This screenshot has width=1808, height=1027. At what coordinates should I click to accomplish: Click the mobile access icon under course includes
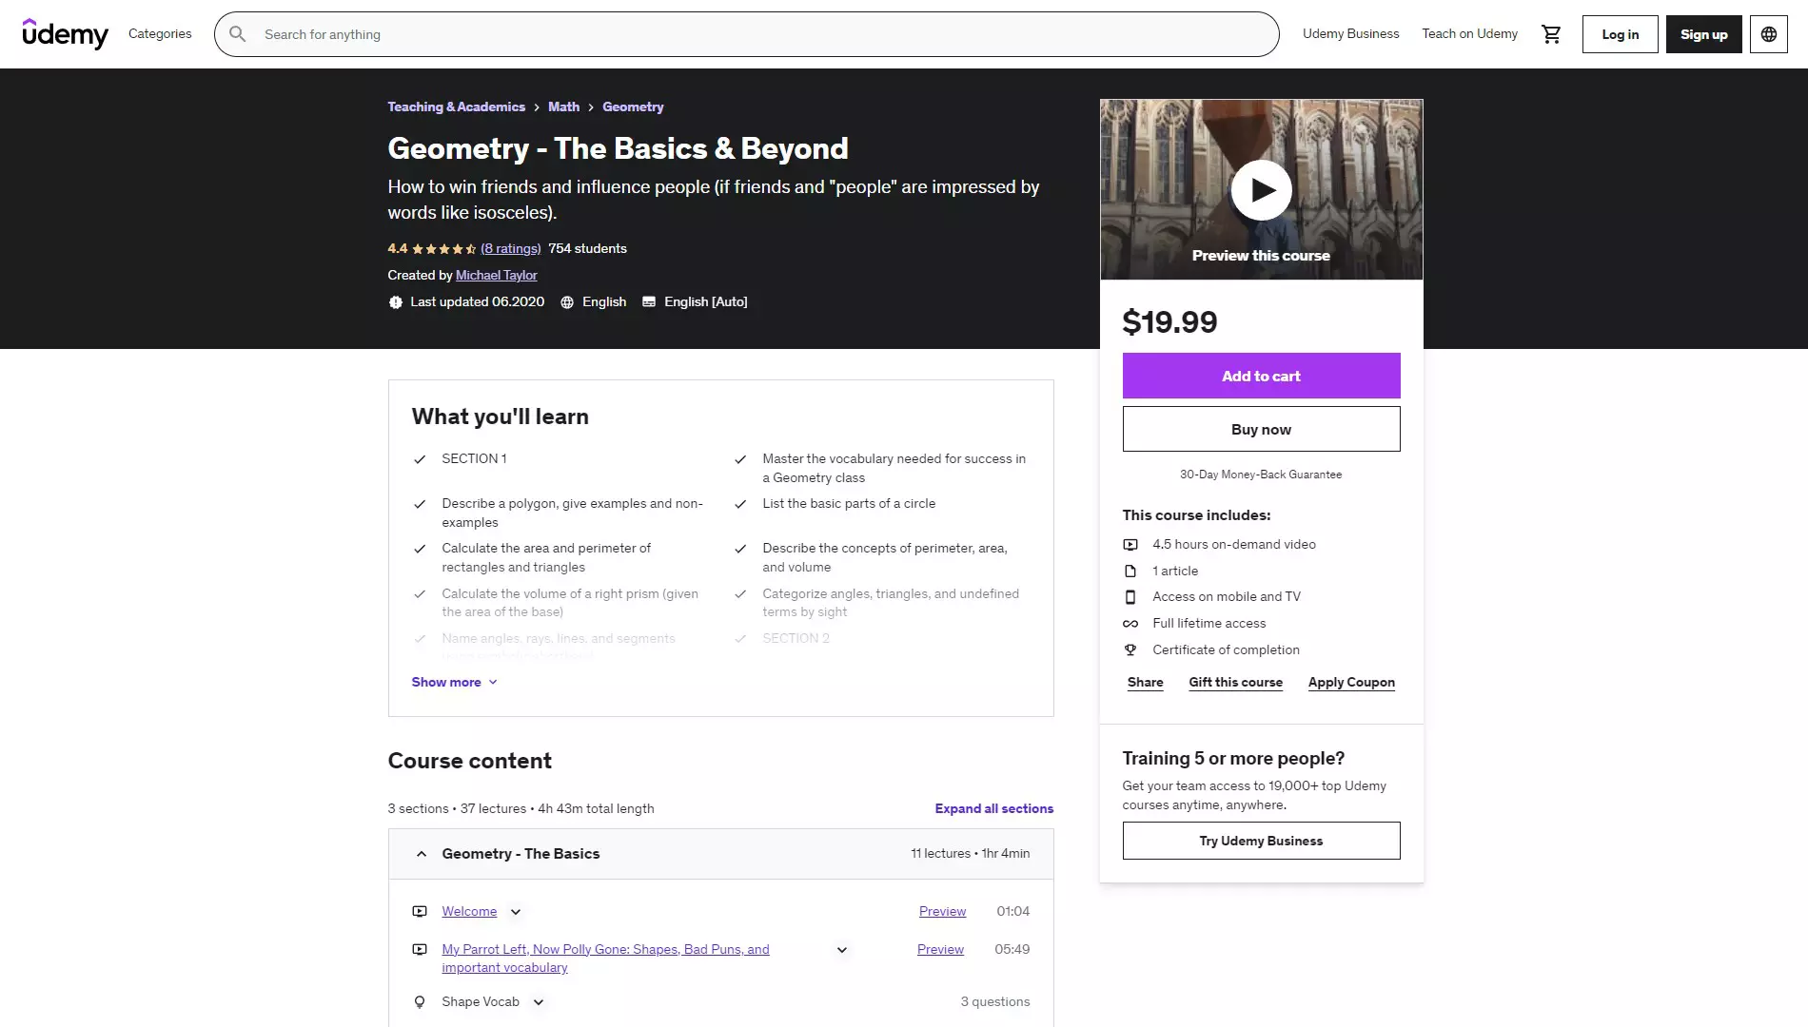point(1130,596)
